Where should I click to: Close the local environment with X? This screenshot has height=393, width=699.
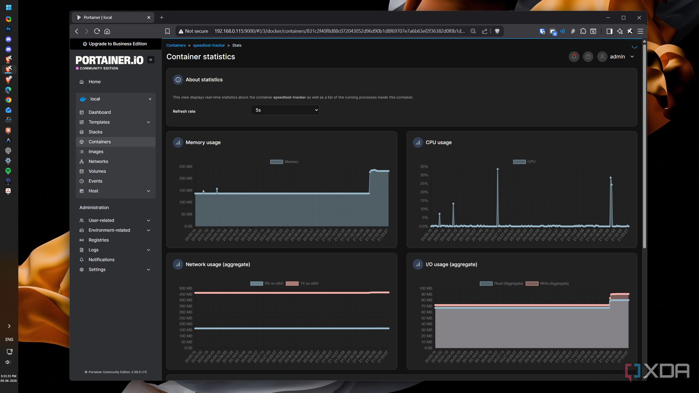tap(150, 99)
